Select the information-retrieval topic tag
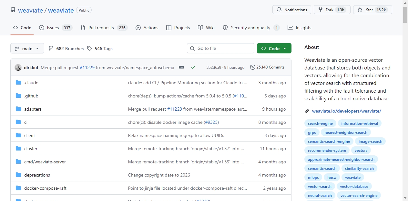Viewport: 408px width, 201px height. click(x=360, y=123)
